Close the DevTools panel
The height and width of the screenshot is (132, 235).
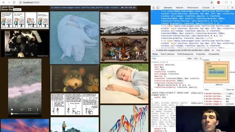pyautogui.click(x=232, y=8)
